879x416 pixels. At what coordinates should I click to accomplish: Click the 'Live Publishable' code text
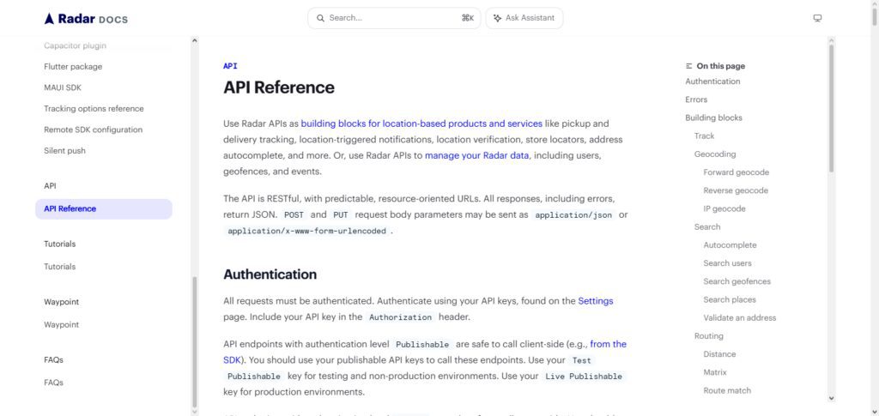tap(584, 377)
